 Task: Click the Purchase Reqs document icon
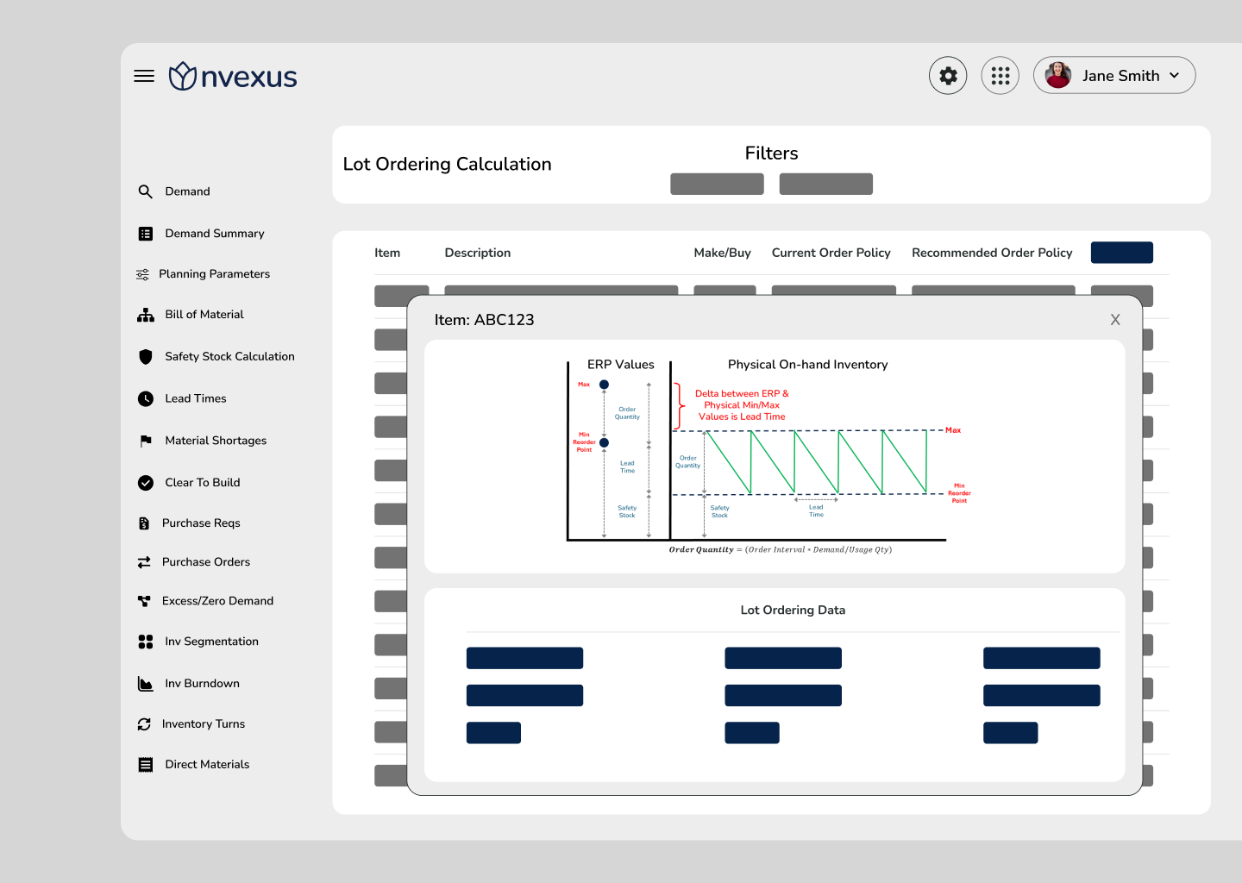pos(144,523)
